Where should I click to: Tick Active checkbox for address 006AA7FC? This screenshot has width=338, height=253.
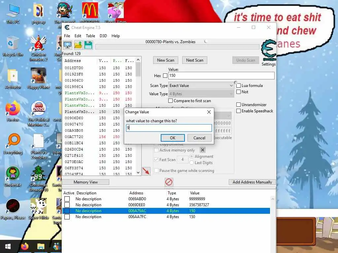67,217
